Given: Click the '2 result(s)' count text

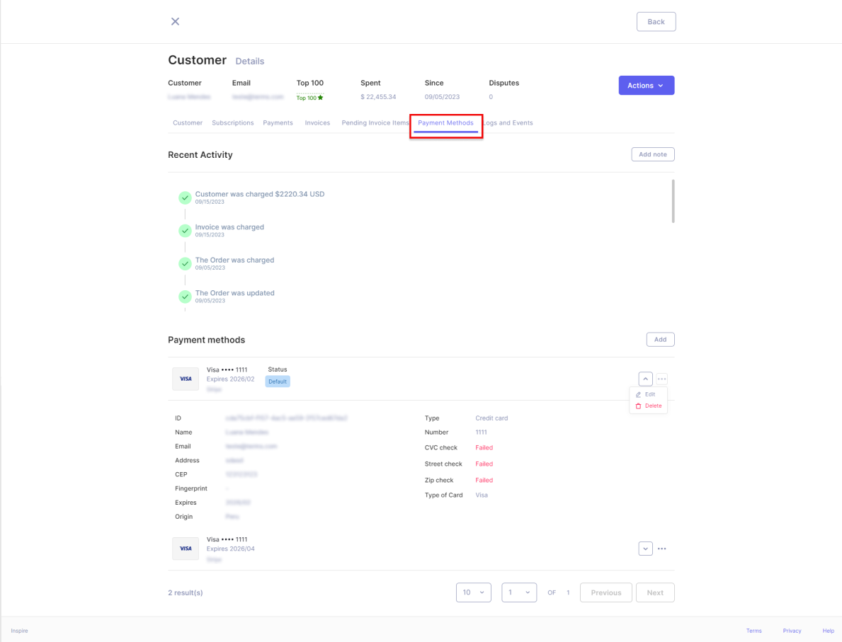Looking at the screenshot, I should pyautogui.click(x=186, y=592).
